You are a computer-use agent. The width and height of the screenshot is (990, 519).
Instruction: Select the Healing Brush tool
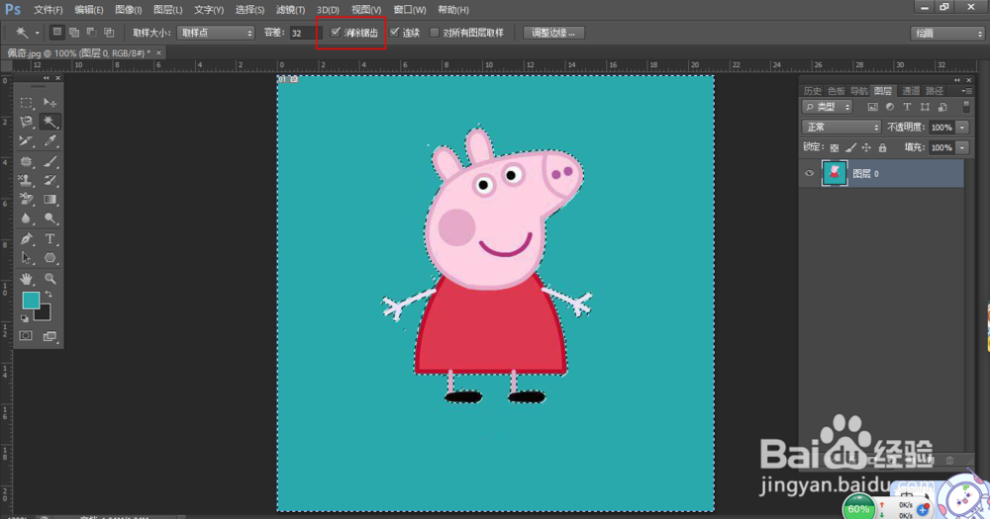click(x=26, y=161)
